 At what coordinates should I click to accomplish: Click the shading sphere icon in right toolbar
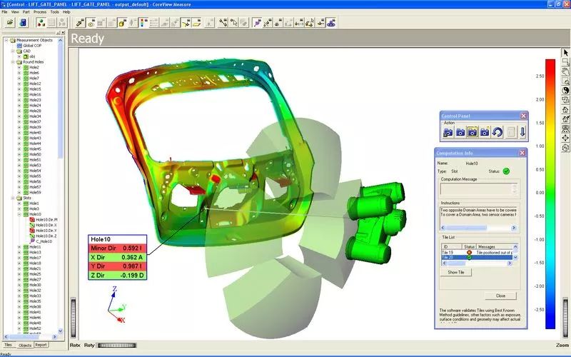(565, 91)
